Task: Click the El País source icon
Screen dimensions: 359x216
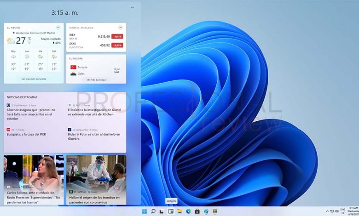Action: click(x=69, y=105)
